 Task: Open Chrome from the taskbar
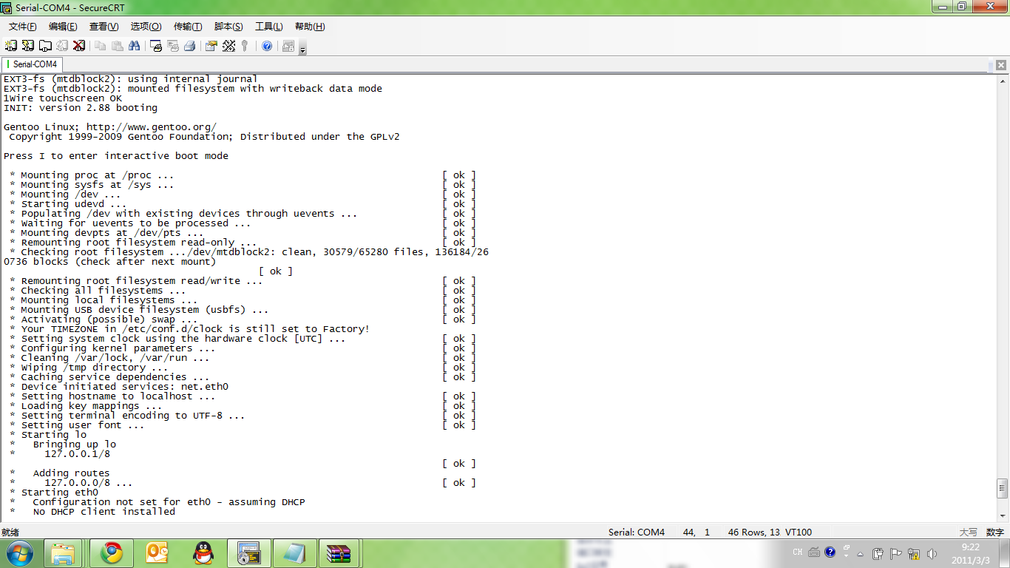click(x=112, y=552)
